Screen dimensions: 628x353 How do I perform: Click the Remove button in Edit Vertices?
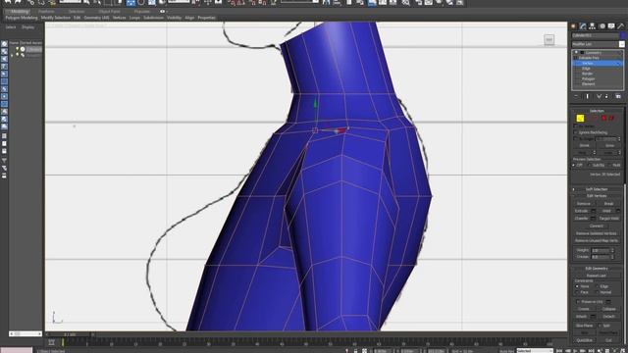pos(584,204)
